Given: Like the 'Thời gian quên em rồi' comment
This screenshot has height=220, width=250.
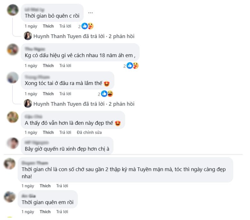Looking at the screenshot, I should point(45,212).
